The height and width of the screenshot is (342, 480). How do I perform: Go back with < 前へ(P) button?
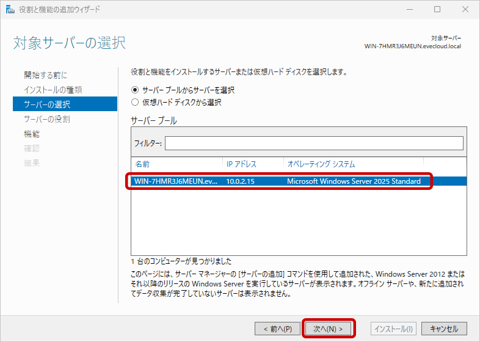pos(277,329)
